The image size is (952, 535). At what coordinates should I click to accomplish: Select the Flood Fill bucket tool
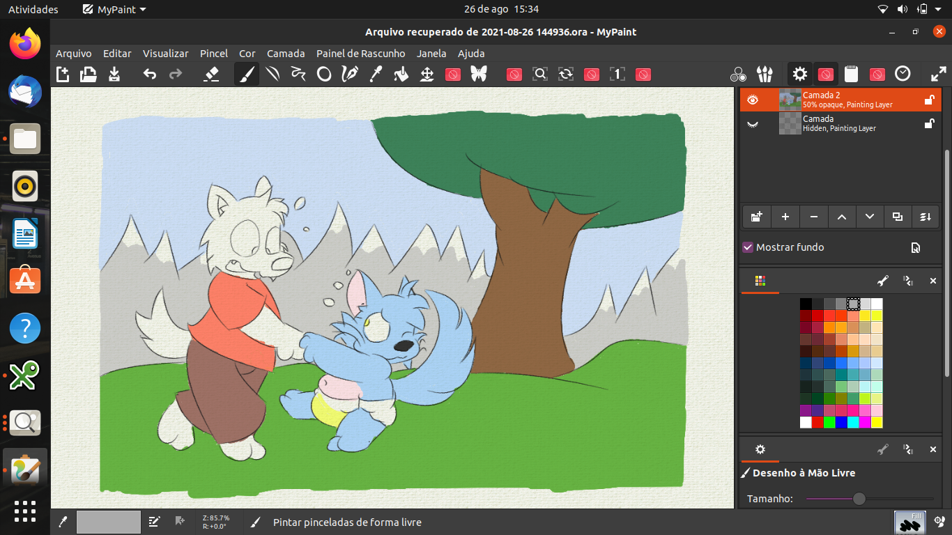point(401,74)
